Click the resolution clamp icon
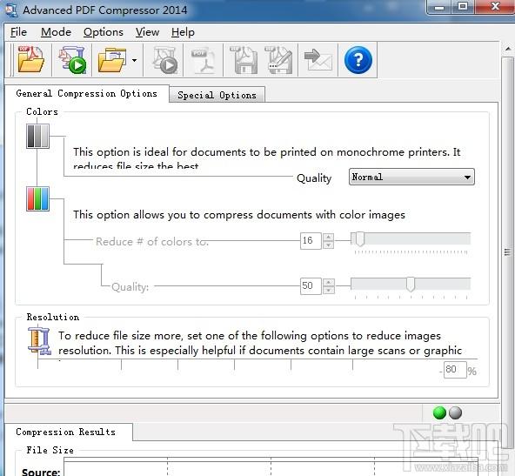Image resolution: width=515 pixels, height=476 pixels. 39,341
